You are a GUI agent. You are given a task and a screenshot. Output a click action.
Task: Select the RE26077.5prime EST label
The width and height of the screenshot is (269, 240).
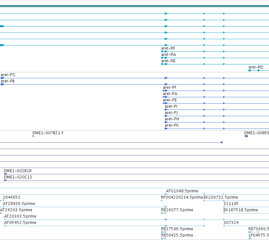[x=177, y=210]
